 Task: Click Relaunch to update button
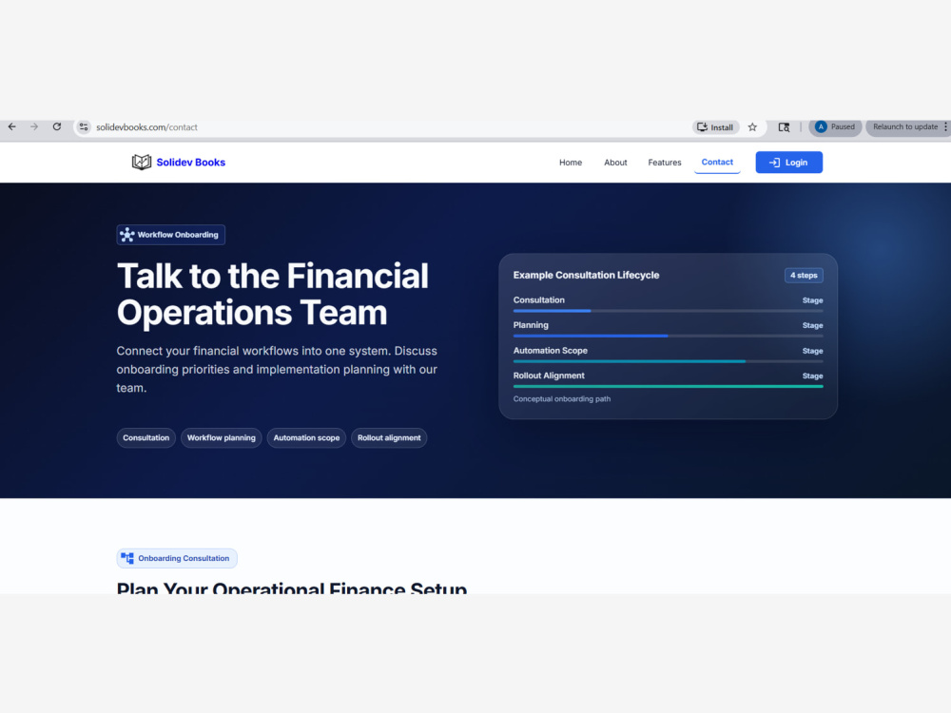click(904, 126)
